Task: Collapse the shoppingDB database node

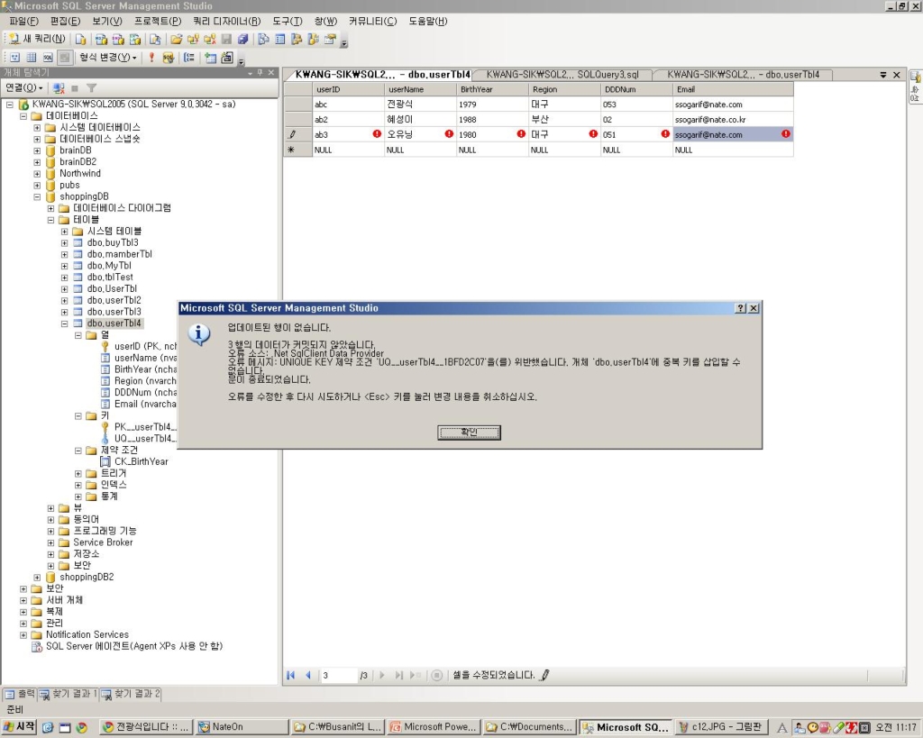Action: coord(37,196)
